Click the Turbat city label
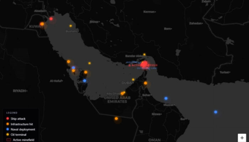This screenshot has width=249, height=142. 225,72
